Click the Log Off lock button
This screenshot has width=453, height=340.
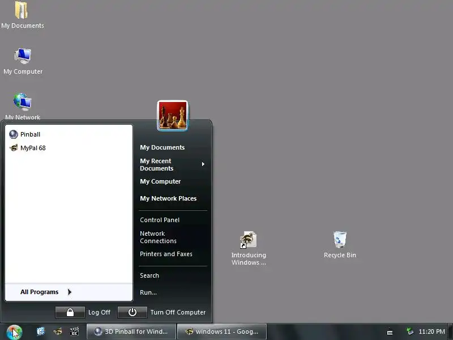pos(70,312)
